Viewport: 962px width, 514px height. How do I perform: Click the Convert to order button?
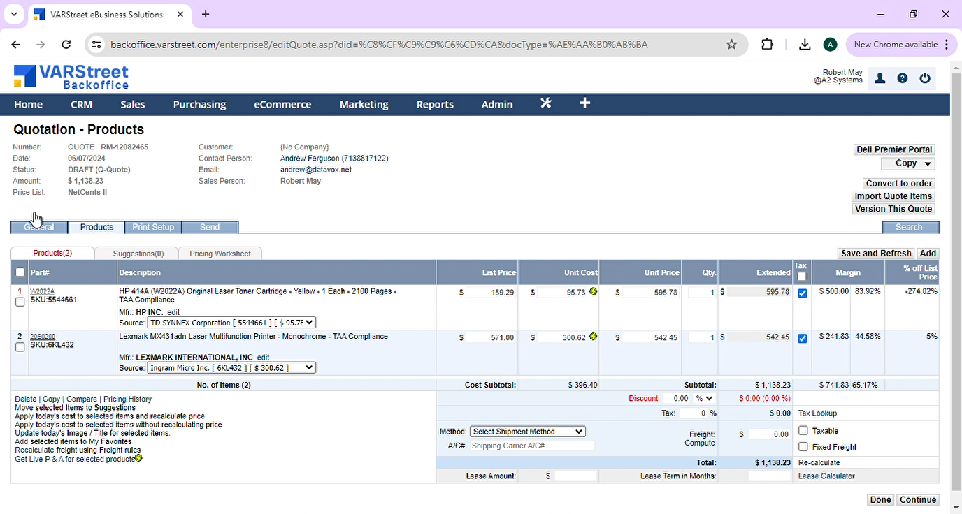[x=899, y=184]
